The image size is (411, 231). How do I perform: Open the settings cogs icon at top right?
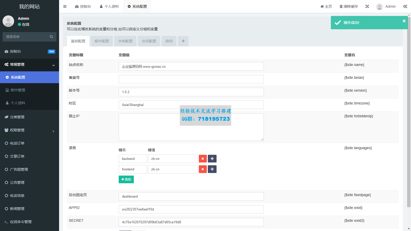tap(405, 6)
